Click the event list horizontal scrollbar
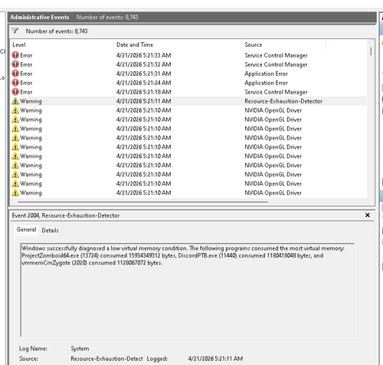This screenshot has height=365, width=383. 142,202
